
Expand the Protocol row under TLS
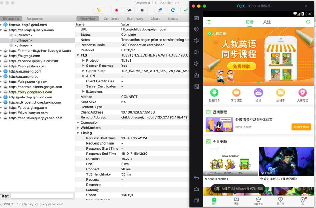pyautogui.click(x=83, y=61)
